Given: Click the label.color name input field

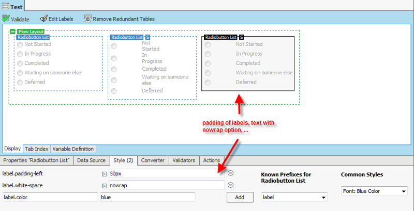Looking at the screenshot, I should pyautogui.click(x=50, y=197).
